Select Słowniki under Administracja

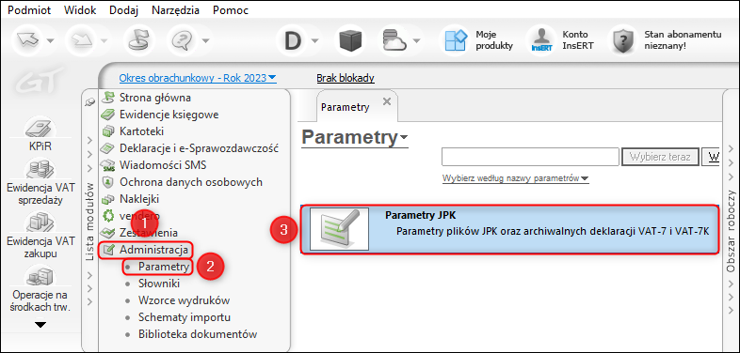pyautogui.click(x=158, y=284)
